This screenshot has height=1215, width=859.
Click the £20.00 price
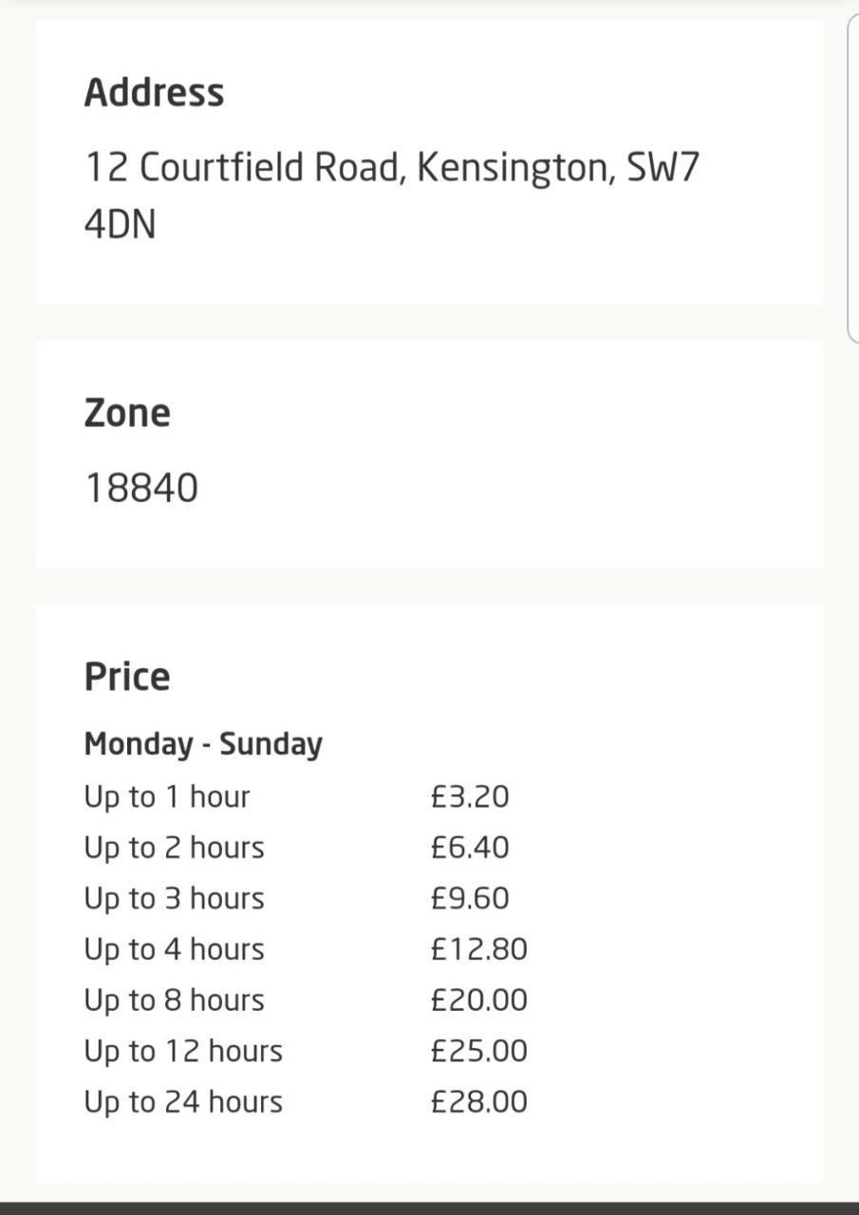click(x=478, y=1000)
